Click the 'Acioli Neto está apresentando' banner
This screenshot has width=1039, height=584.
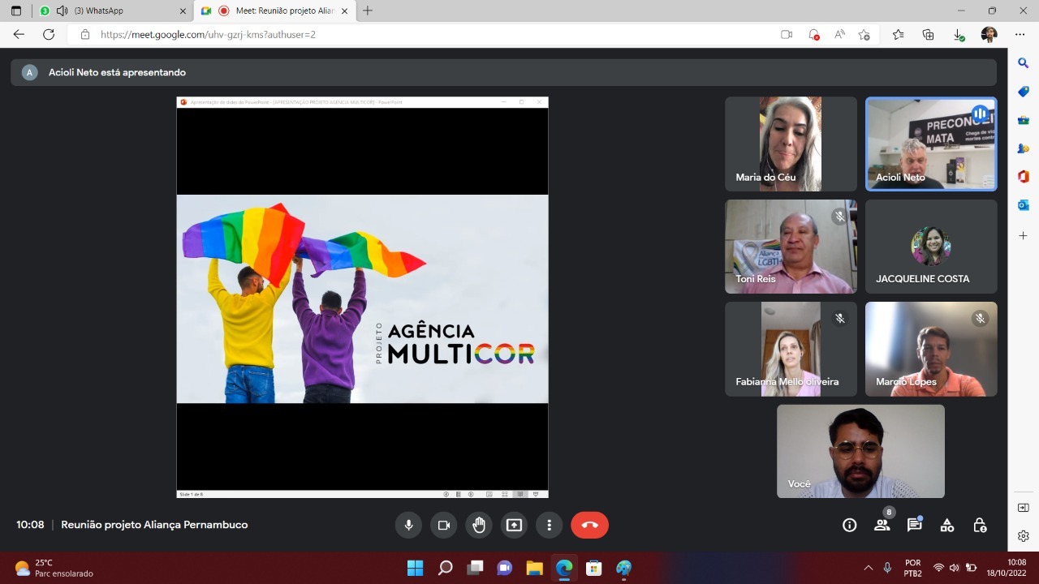pyautogui.click(x=503, y=72)
